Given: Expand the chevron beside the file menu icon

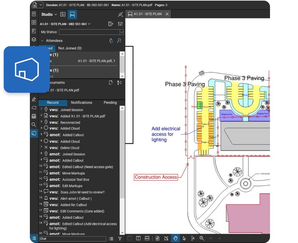Looking at the screenshot, I should point(41,5).
